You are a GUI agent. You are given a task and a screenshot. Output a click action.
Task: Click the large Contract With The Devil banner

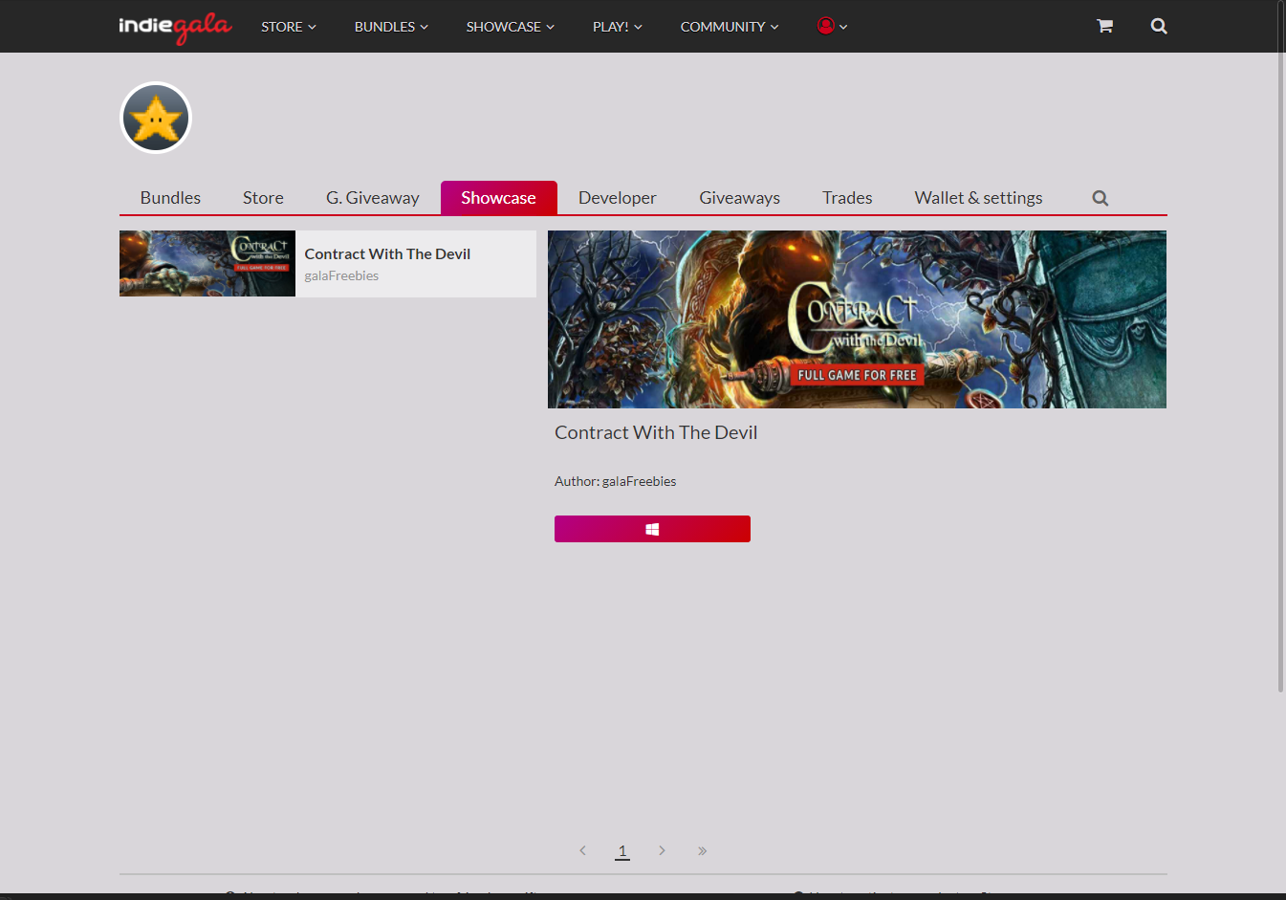857,319
